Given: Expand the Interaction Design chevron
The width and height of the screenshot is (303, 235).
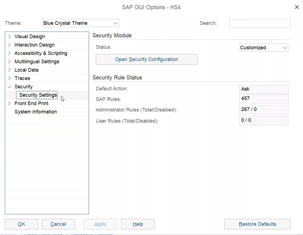Looking at the screenshot, I should coord(9,45).
